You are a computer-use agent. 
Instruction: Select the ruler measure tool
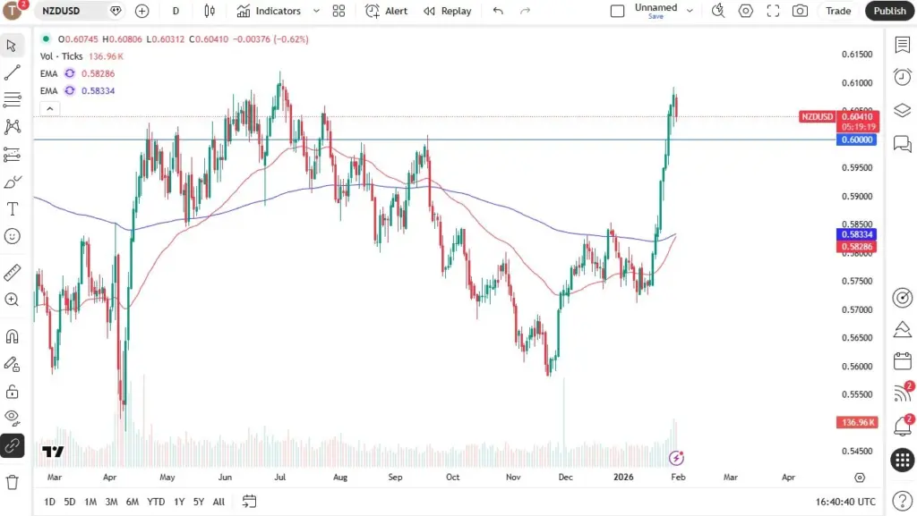pyautogui.click(x=13, y=272)
